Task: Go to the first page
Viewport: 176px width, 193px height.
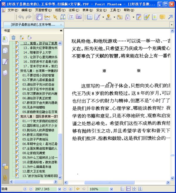Action: 25,189
